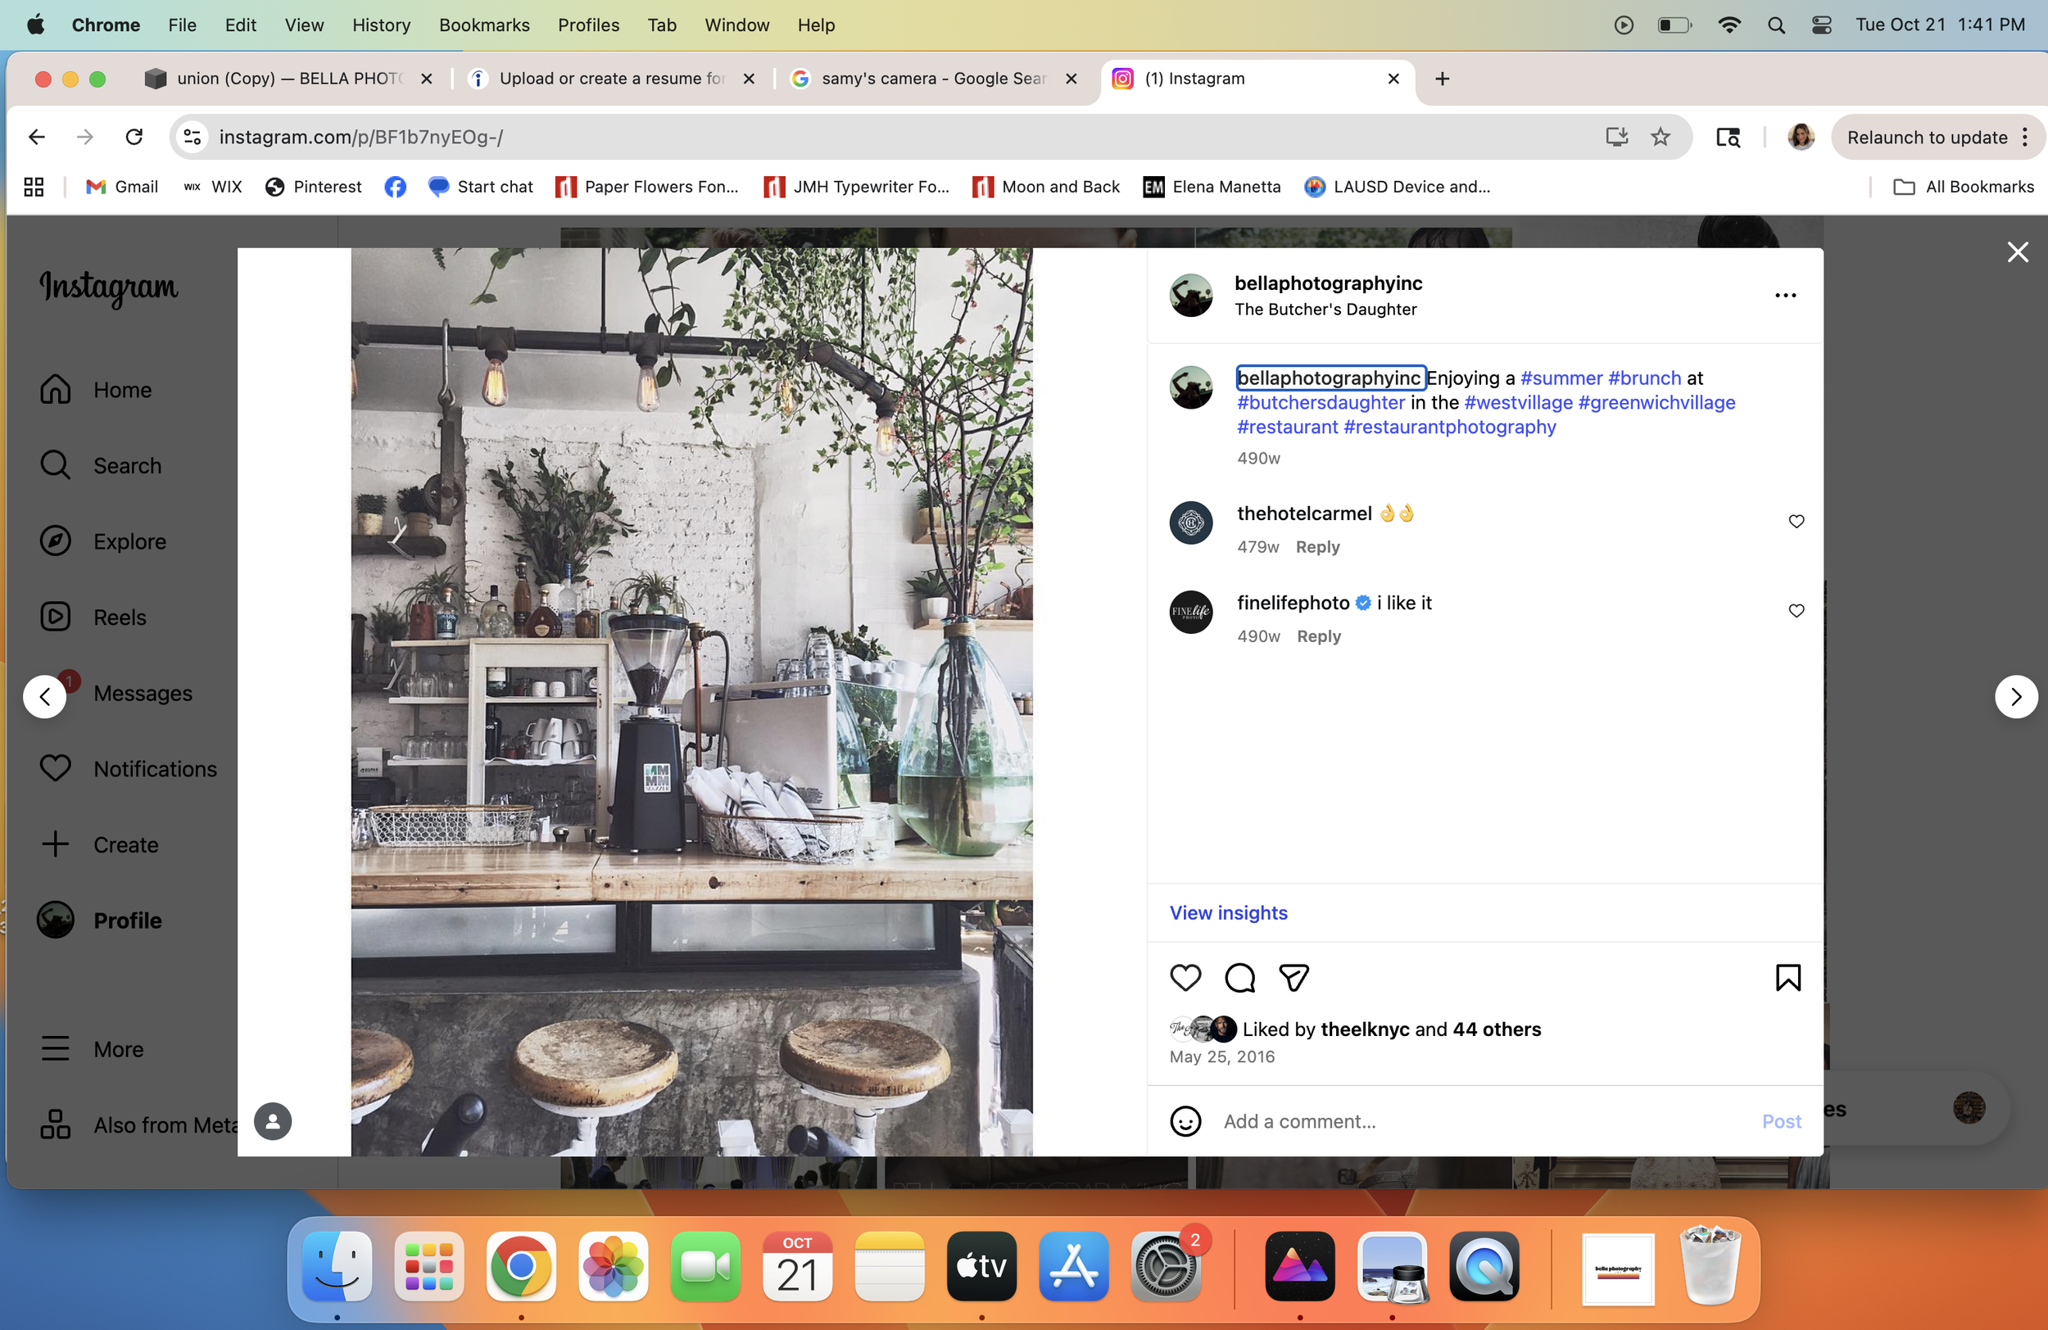Bookmark this page with the star icon
This screenshot has height=1330, width=2048.
tap(1660, 137)
